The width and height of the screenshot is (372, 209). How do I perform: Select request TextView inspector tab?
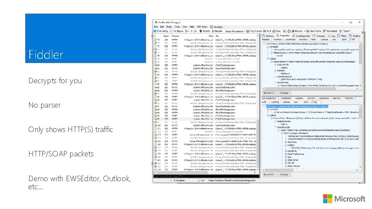click(277, 39)
